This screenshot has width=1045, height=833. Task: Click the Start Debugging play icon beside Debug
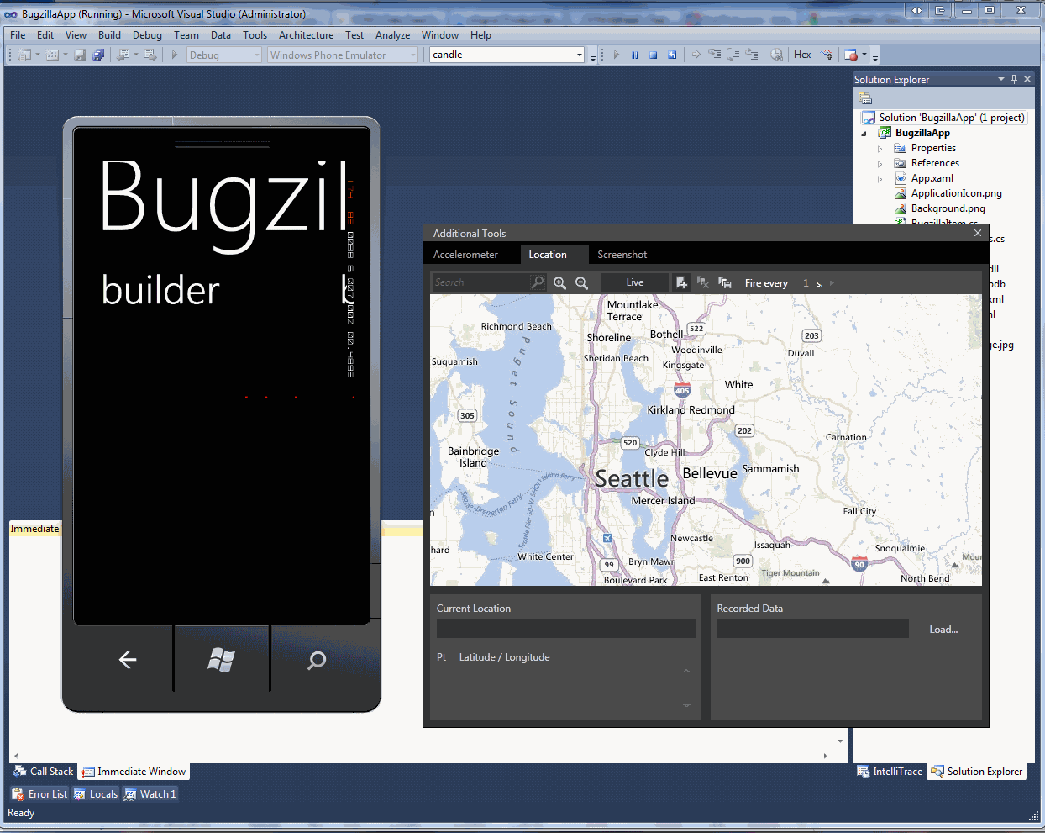pyautogui.click(x=174, y=55)
